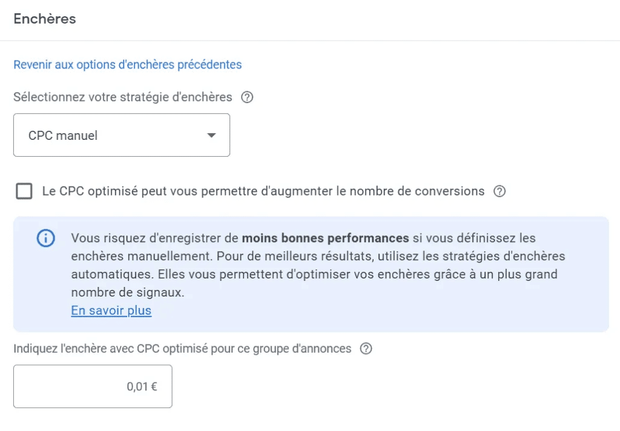Image resolution: width=620 pixels, height=431 pixels.
Task: Enable the CPC optimisé checkbox
Action: 24,191
